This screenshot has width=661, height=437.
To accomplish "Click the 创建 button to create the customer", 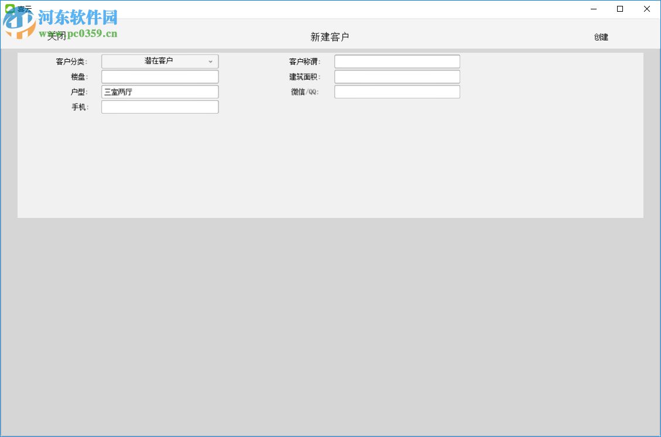I will pyautogui.click(x=600, y=37).
